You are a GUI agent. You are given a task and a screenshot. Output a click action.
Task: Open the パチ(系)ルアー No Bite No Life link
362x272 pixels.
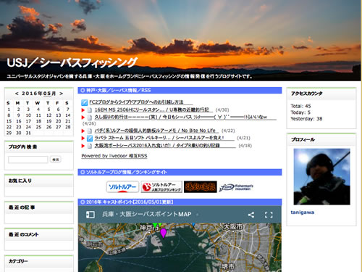pyautogui.click(x=155, y=131)
